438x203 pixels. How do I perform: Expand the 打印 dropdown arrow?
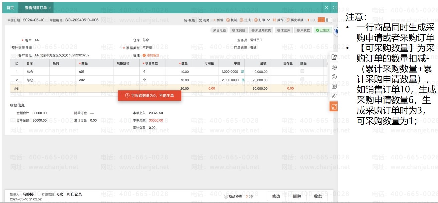click(x=269, y=20)
